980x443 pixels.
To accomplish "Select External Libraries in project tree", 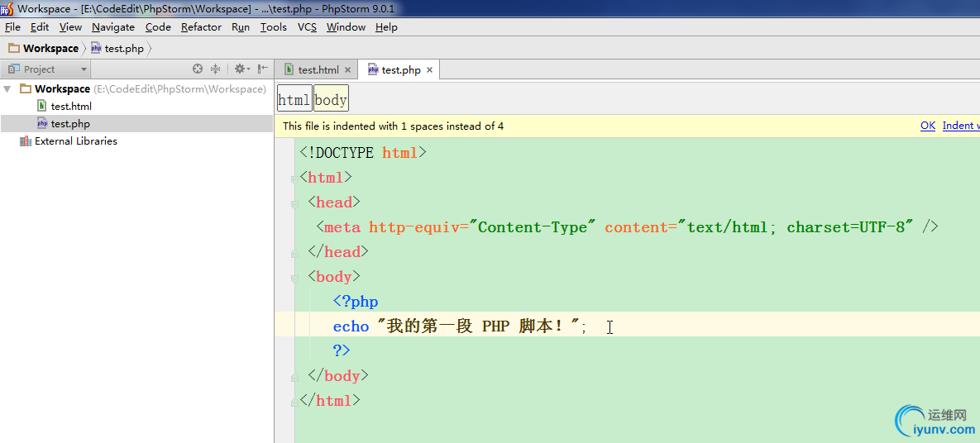I will tap(75, 141).
